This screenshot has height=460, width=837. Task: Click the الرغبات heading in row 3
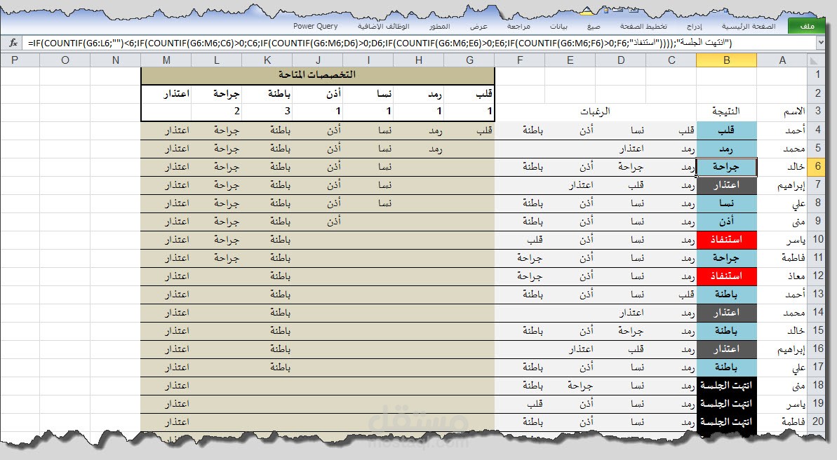595,111
